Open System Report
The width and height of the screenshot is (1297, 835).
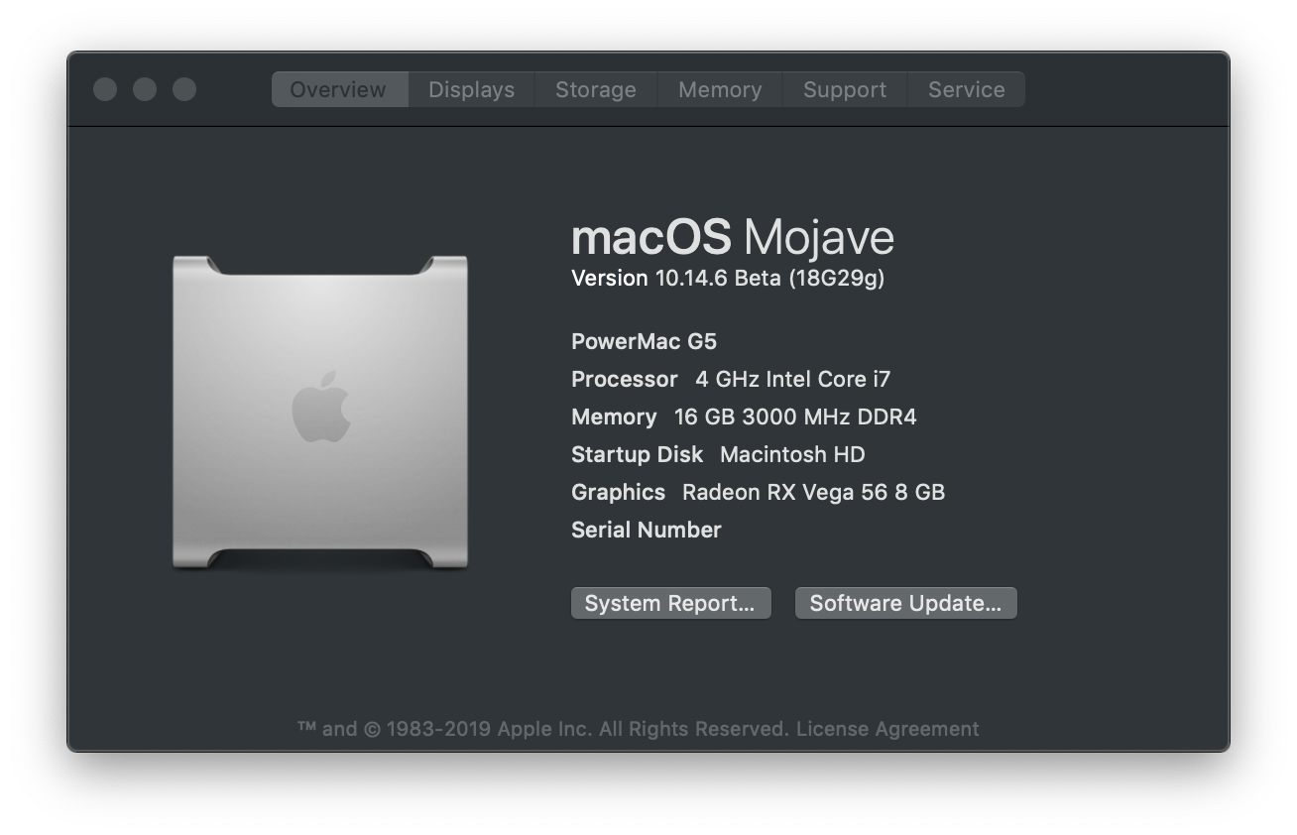coord(670,603)
